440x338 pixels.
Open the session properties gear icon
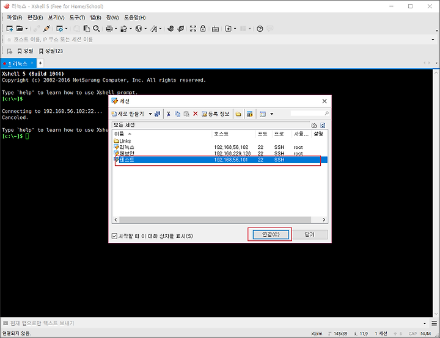point(59,29)
